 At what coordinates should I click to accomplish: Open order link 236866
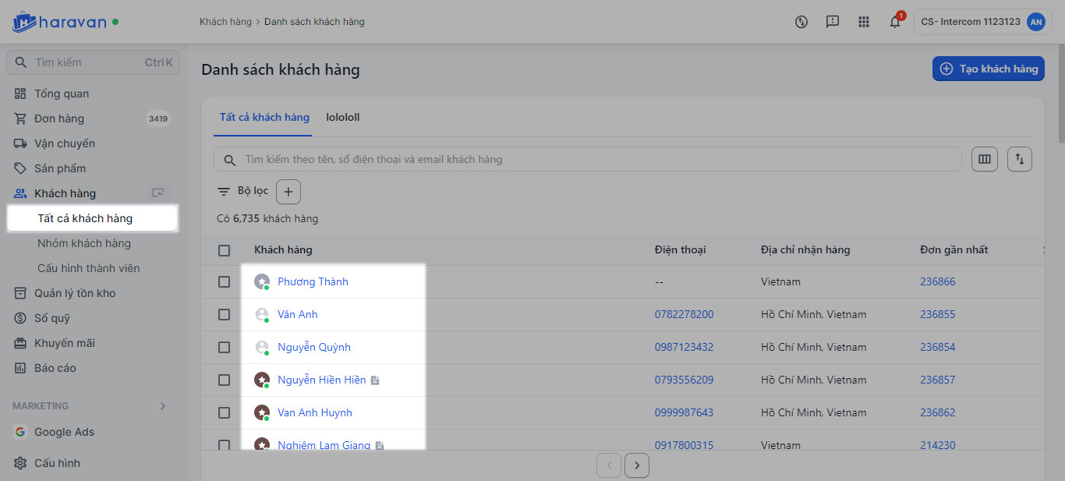[x=937, y=281]
